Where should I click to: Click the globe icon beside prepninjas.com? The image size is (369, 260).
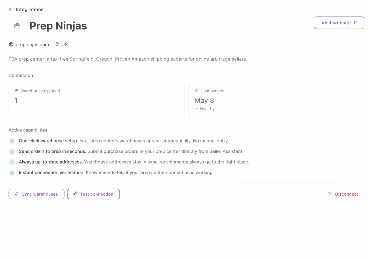11,44
